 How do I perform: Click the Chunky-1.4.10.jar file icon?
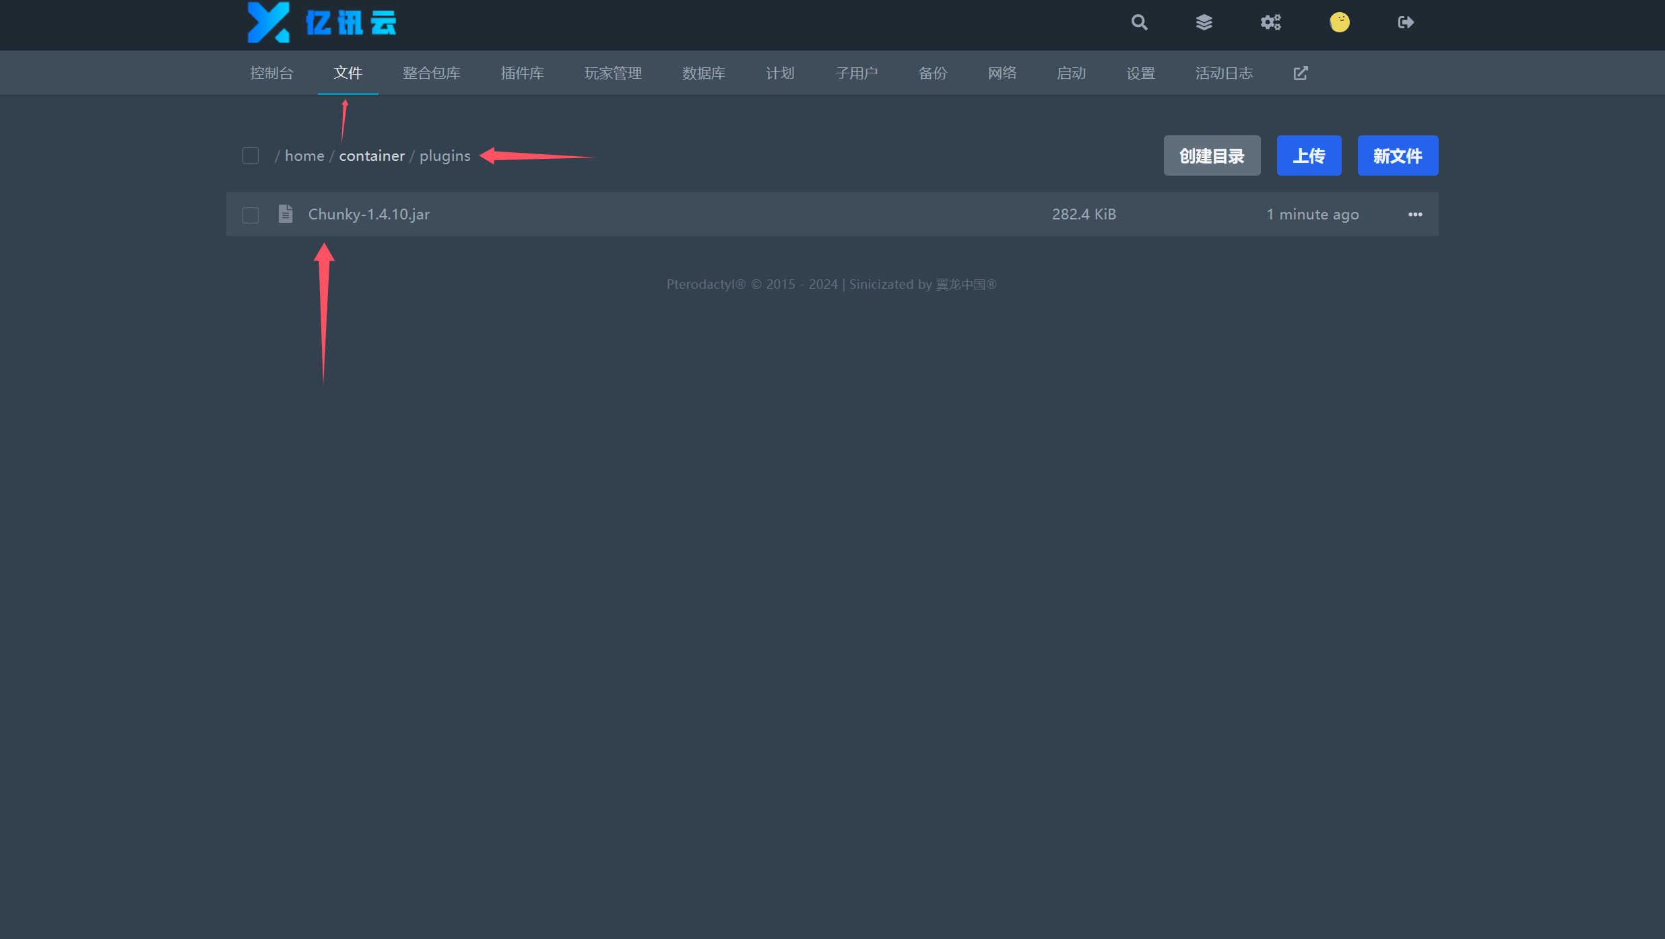286,214
